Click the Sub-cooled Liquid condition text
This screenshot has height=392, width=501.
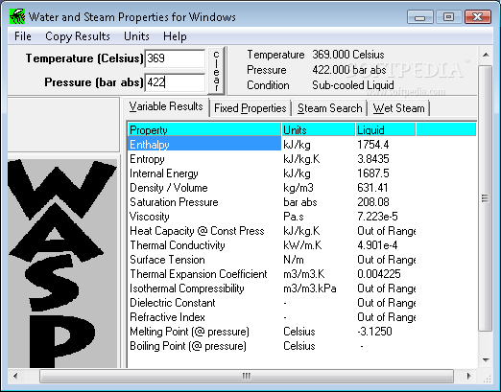pos(353,85)
